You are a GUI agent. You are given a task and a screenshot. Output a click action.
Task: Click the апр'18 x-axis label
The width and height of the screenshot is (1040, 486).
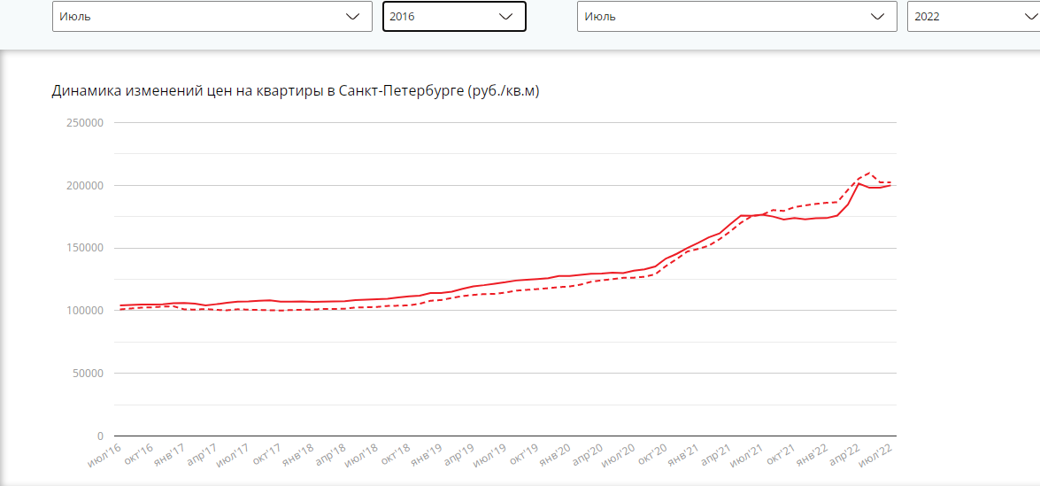click(x=330, y=457)
